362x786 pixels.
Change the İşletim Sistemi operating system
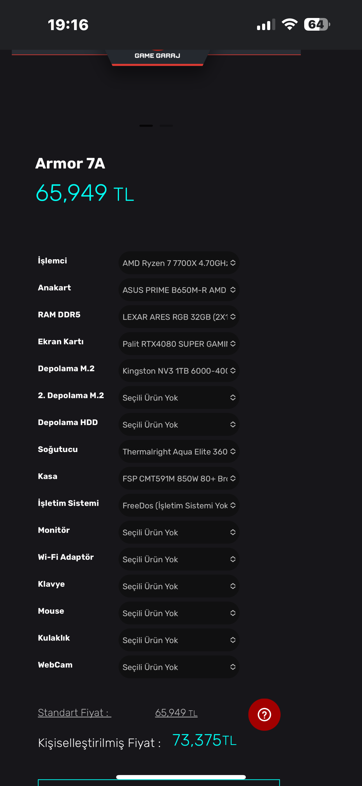[178, 505]
